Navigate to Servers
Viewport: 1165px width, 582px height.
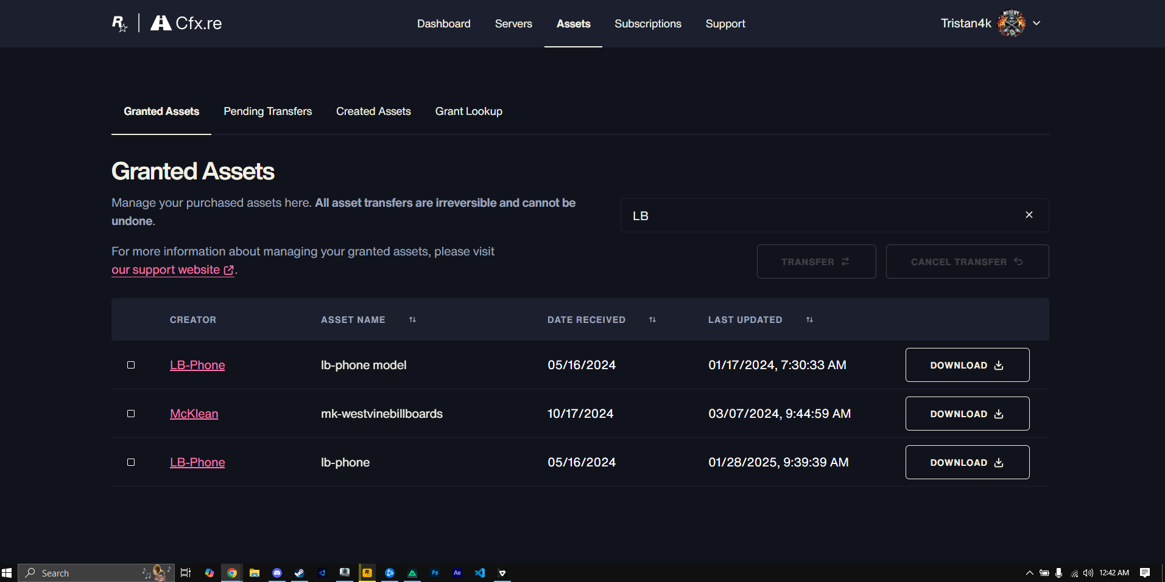click(x=513, y=24)
